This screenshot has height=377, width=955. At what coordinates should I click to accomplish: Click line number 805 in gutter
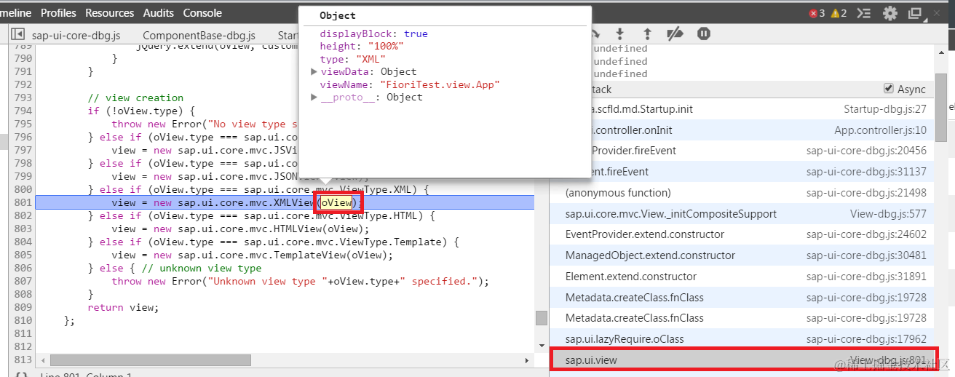tap(23, 255)
